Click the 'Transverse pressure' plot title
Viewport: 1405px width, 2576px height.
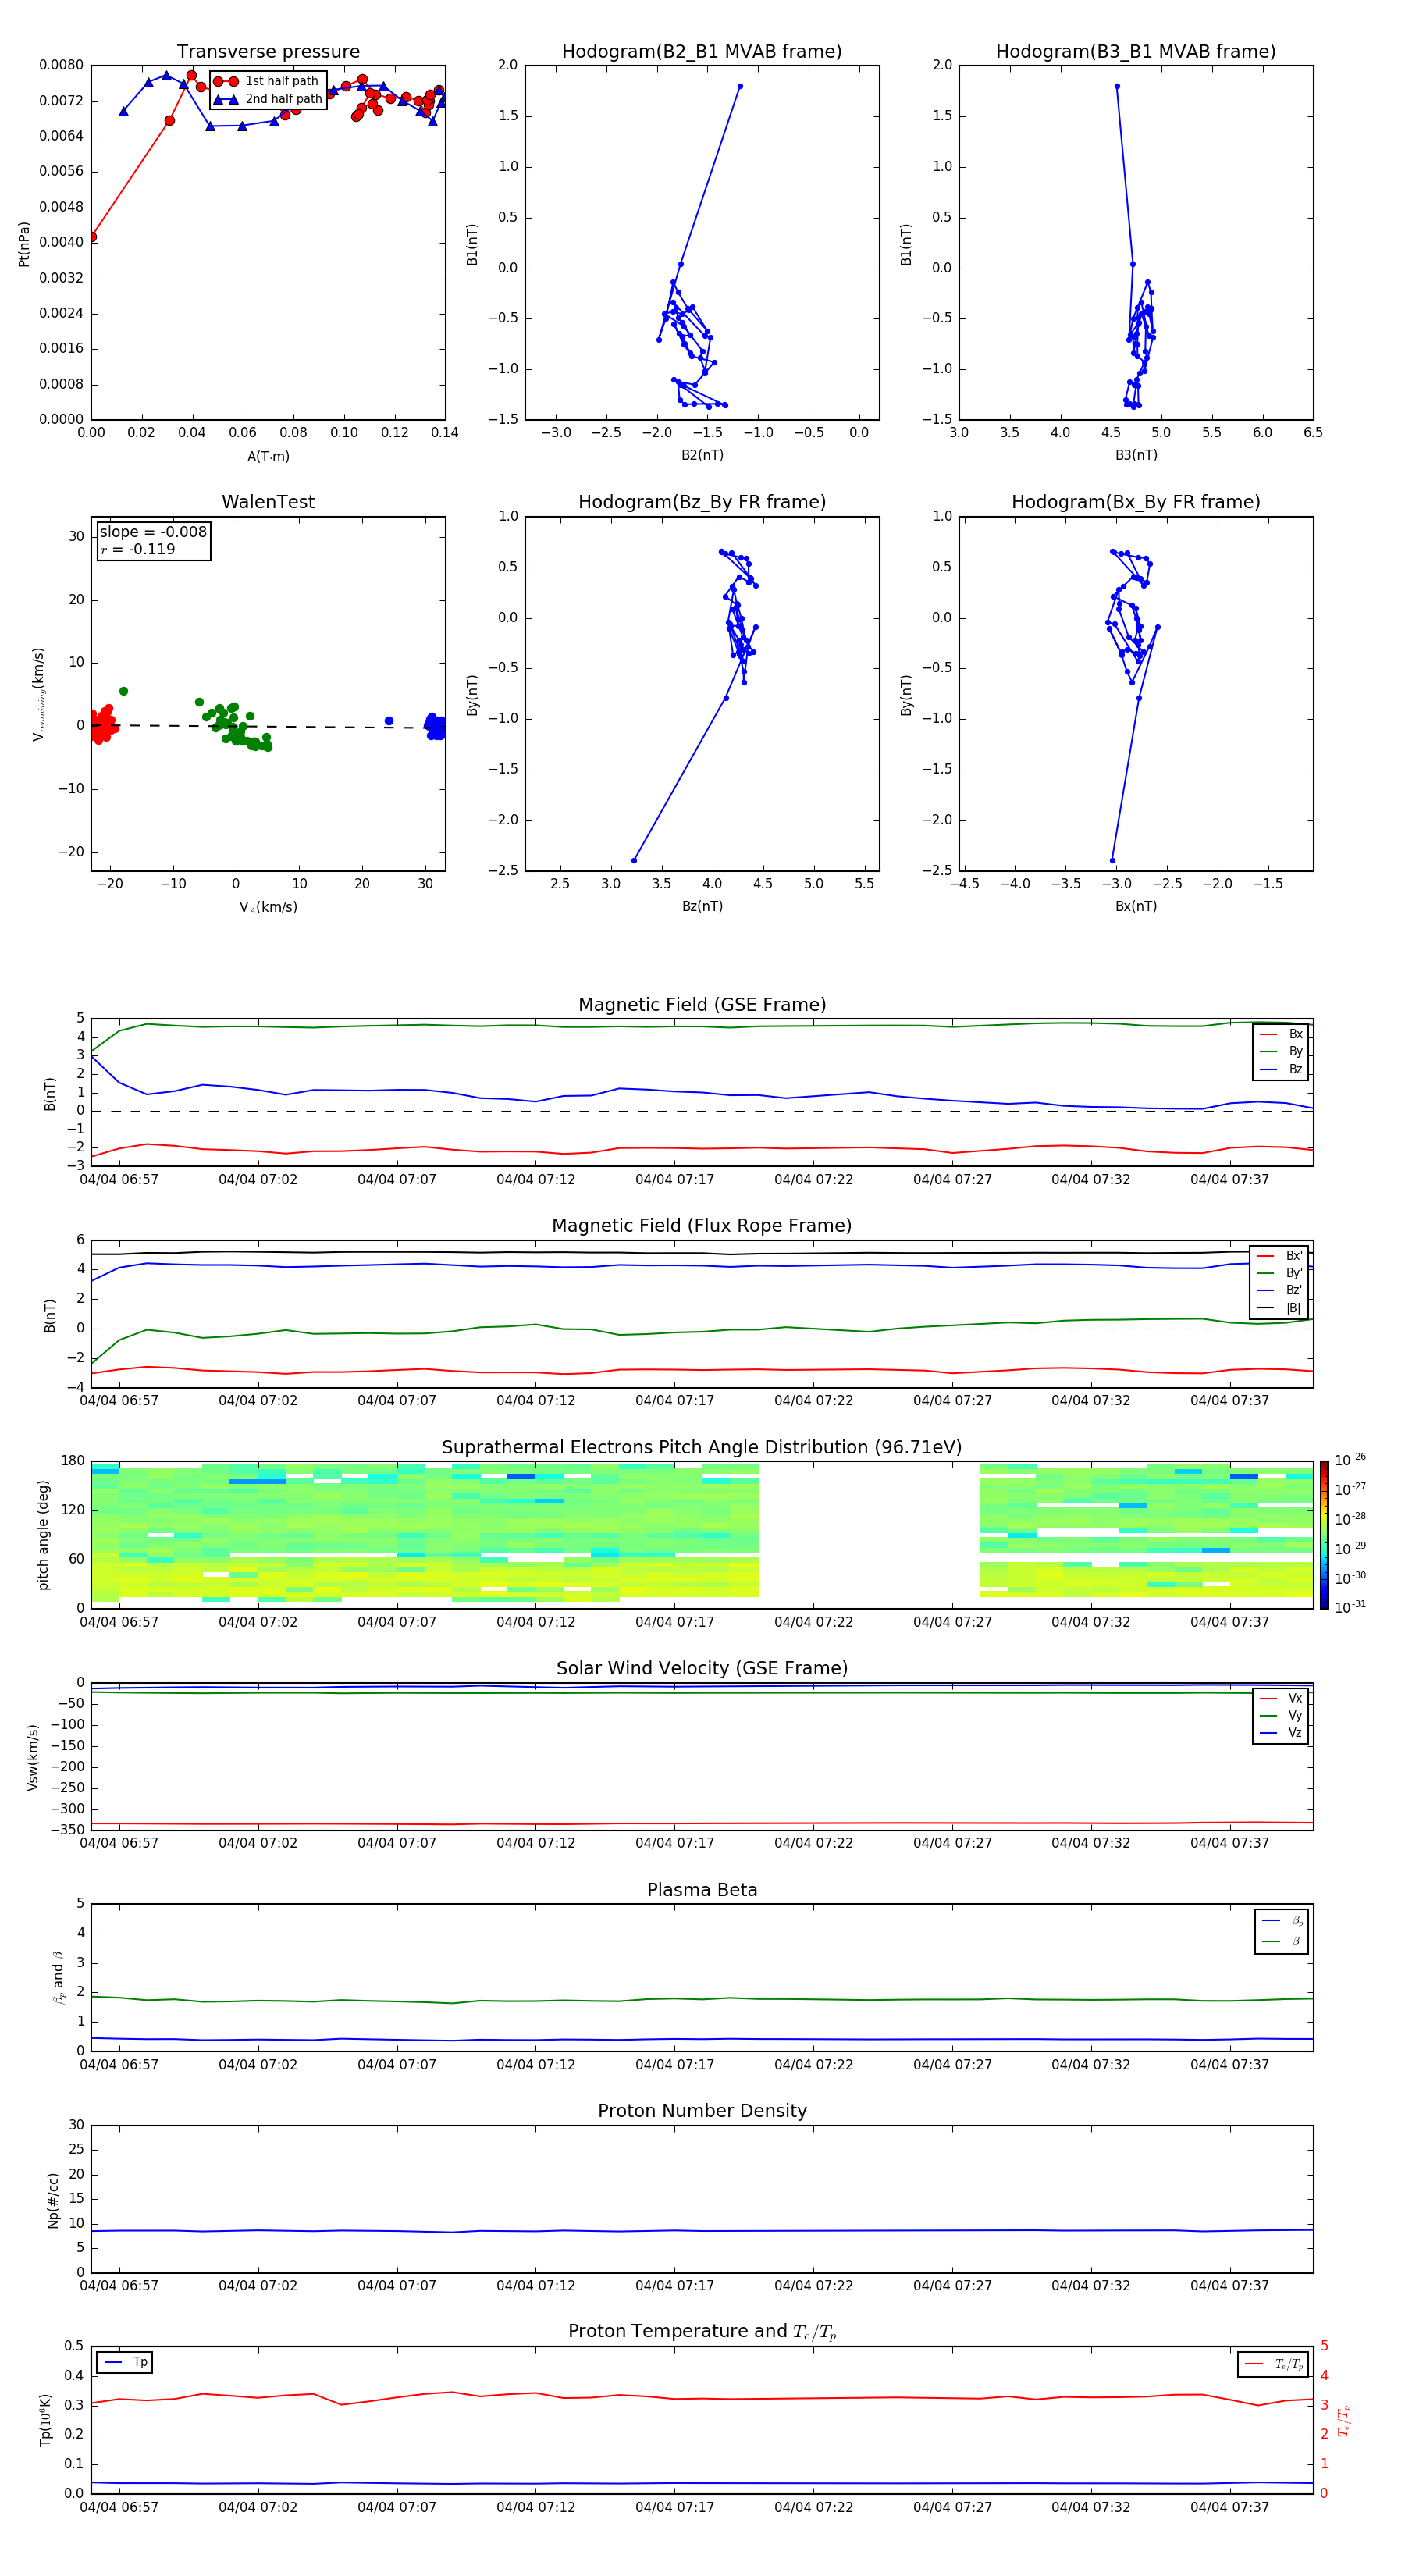[268, 52]
